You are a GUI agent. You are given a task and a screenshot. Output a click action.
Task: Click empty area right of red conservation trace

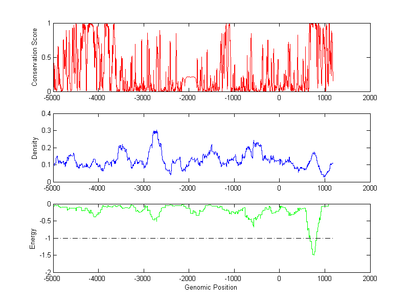click(353, 56)
